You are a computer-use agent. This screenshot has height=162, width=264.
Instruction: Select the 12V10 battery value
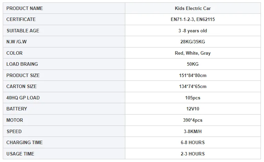click(x=192, y=109)
